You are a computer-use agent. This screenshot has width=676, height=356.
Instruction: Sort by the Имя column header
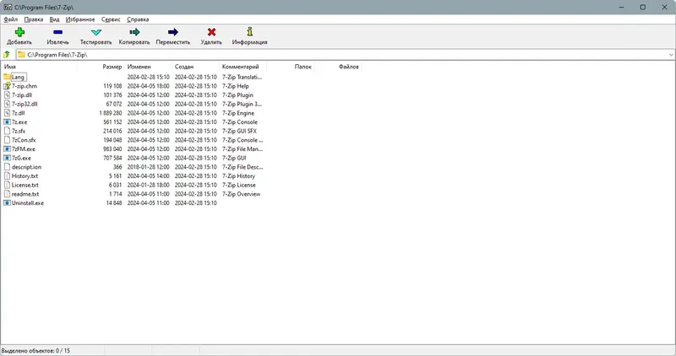pyautogui.click(x=39, y=67)
